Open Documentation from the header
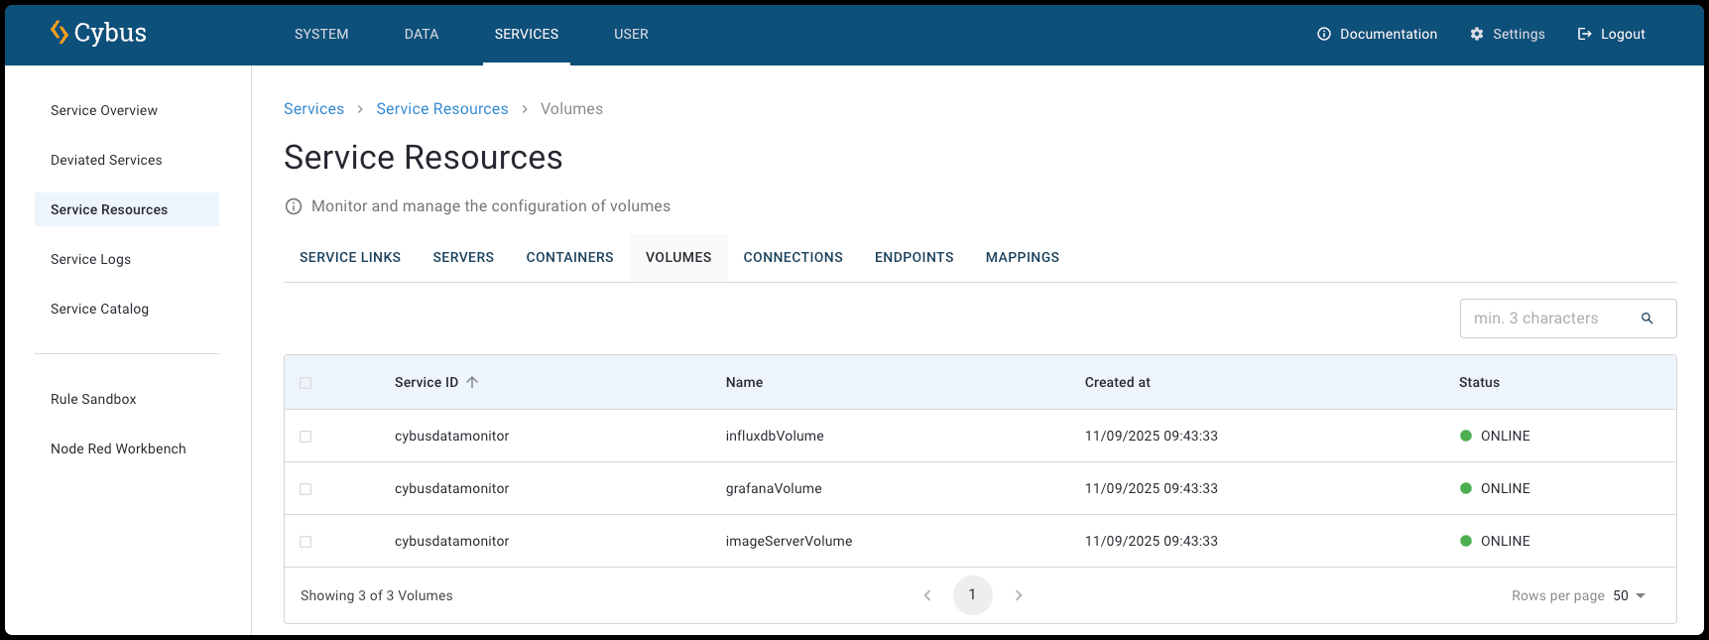Viewport: 1709px width, 640px height. pos(1377,34)
